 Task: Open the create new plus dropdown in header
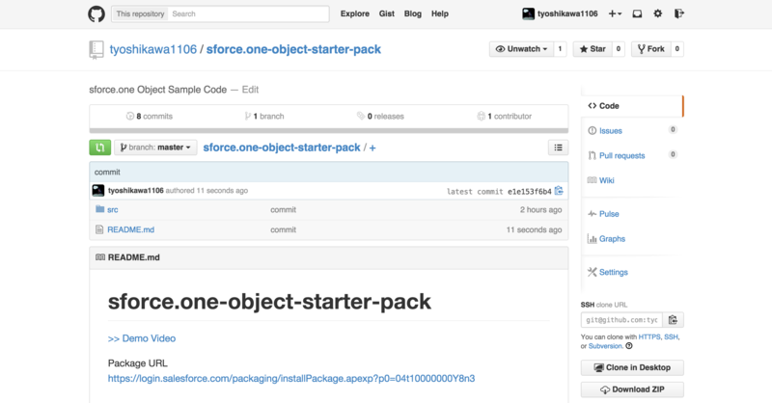tap(615, 13)
